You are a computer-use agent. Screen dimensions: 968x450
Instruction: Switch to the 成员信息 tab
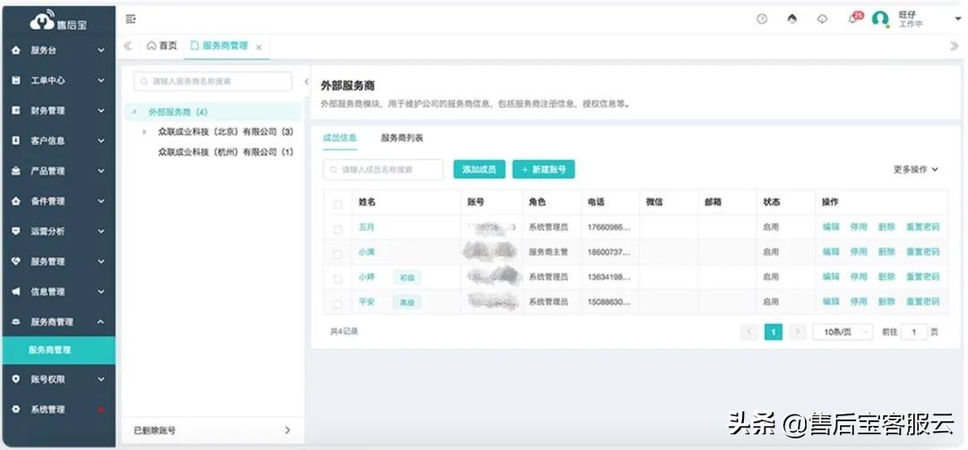coord(340,138)
